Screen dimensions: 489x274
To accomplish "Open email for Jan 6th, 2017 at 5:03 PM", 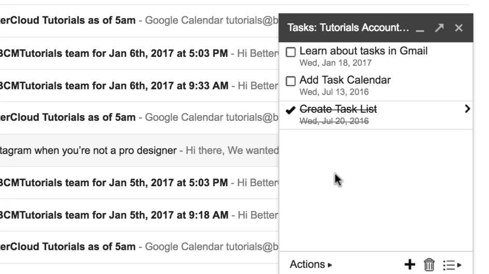I will click(139, 53).
